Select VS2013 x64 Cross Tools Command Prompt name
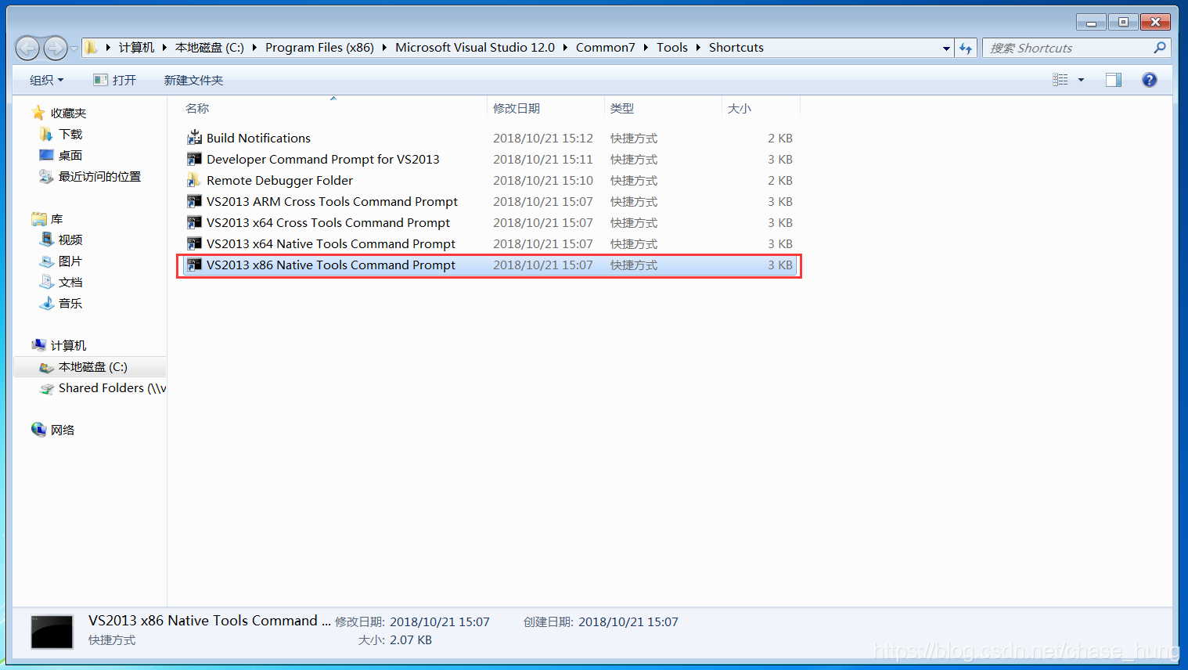The image size is (1188, 670). 328,222
